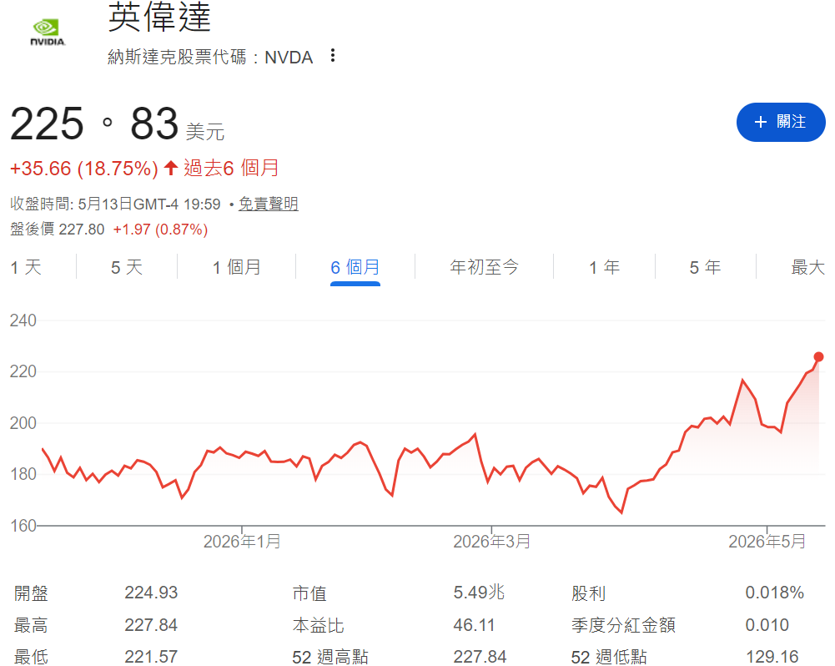Image resolution: width=835 pixels, height=666 pixels.
Task: Click the 盤後價 227.80 after-hours price
Action: (57, 230)
